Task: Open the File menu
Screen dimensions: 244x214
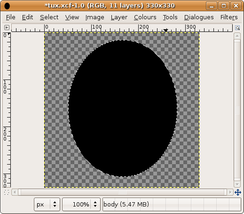Action: tap(11, 17)
